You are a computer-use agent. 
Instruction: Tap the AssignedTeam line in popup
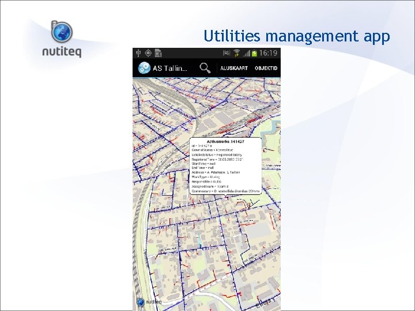coord(210,187)
